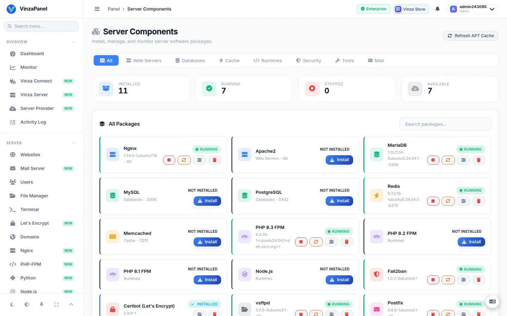The image size is (507, 316).
Task: Stop the PHP 8.3 FPM service
Action: point(301,242)
